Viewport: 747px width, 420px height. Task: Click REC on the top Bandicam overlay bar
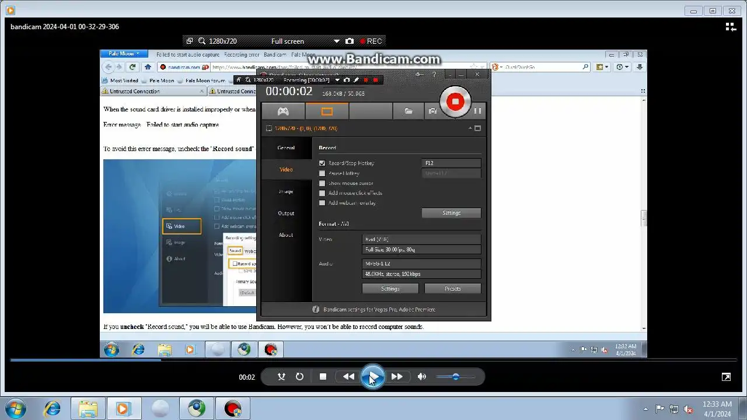point(371,41)
